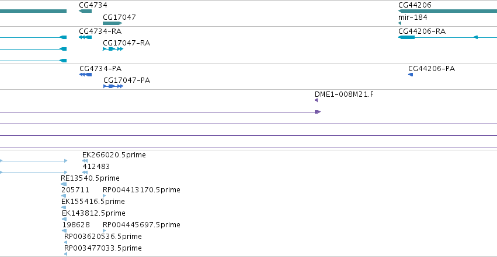Select the CG17047 gene bar
Screen dimensions: 497x257
113,23
